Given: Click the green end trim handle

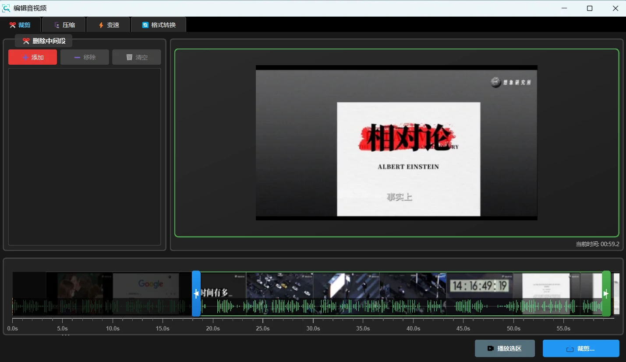Looking at the screenshot, I should [x=606, y=294].
